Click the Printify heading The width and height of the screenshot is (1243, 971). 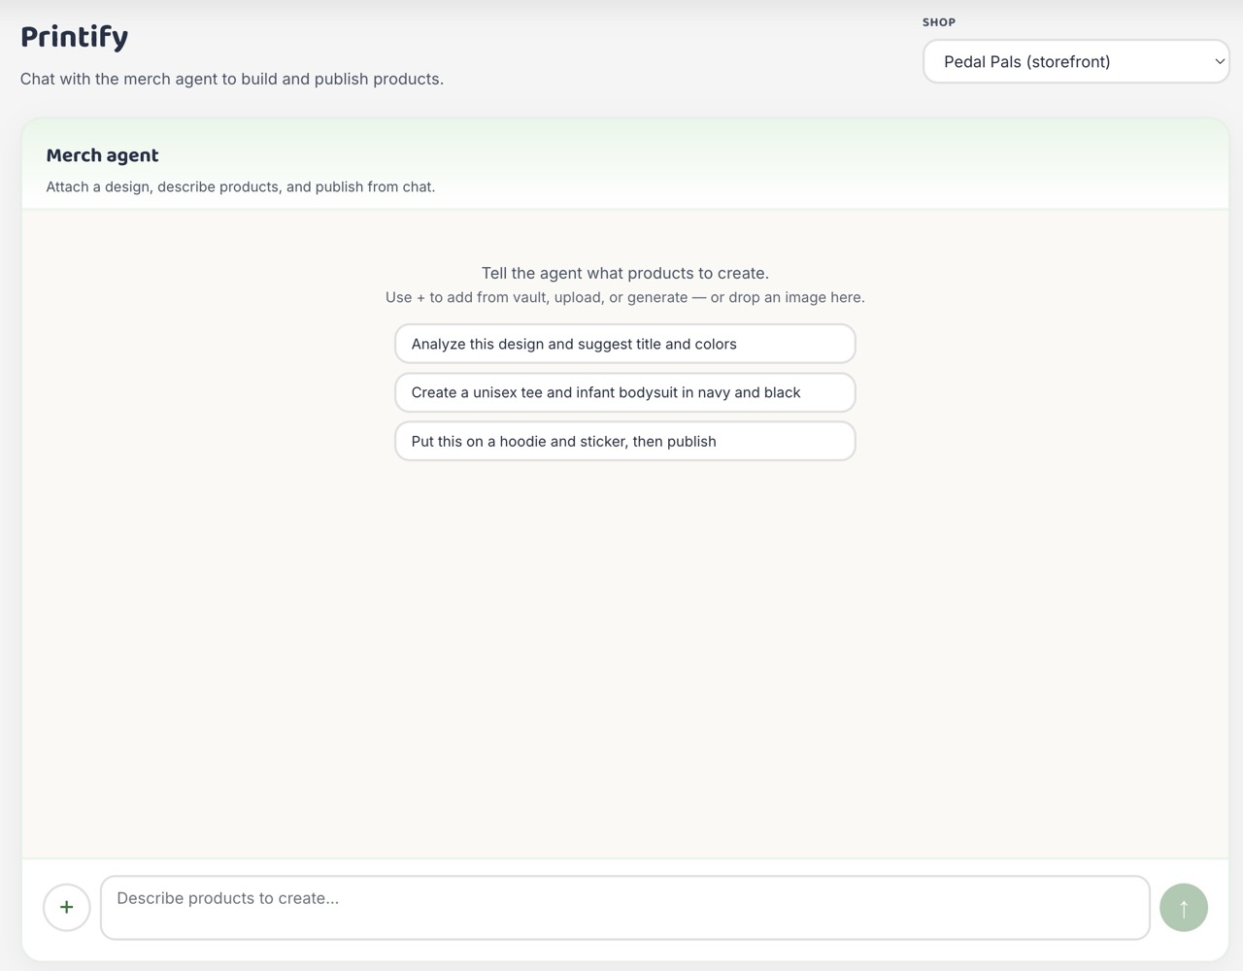tap(75, 37)
